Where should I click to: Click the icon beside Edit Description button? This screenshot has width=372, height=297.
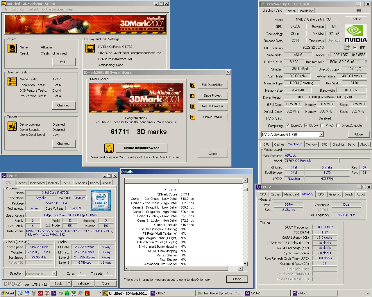coord(193,85)
